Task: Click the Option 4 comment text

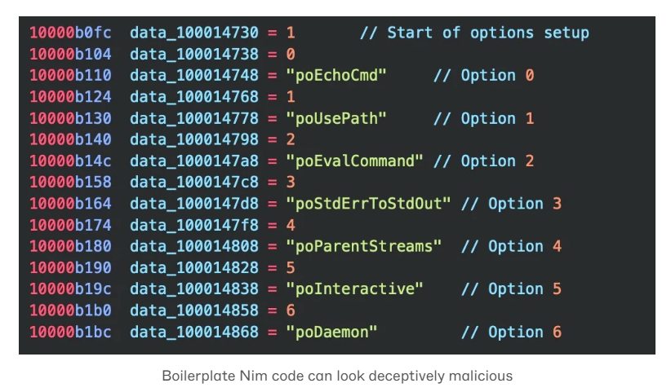Action: point(511,246)
